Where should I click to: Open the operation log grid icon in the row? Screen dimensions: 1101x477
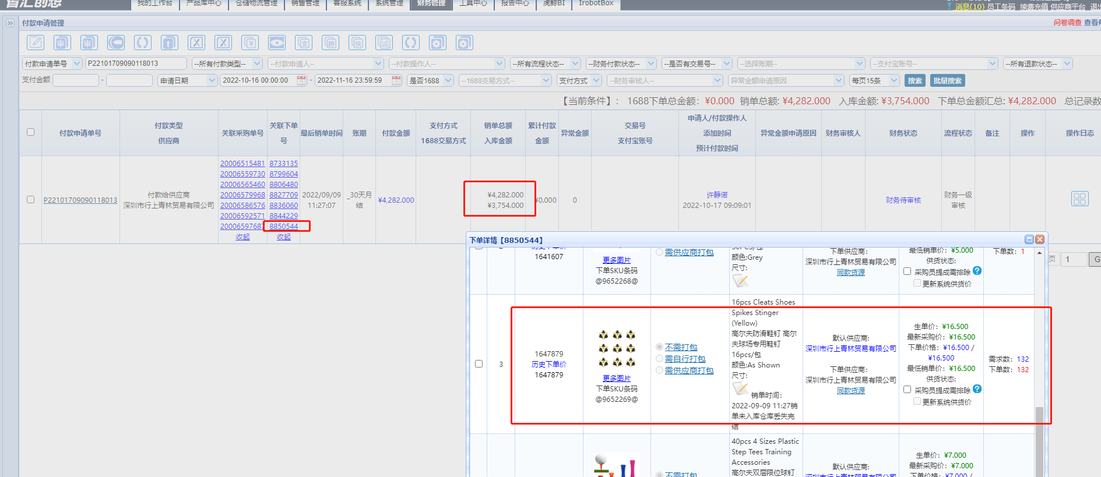1079,199
